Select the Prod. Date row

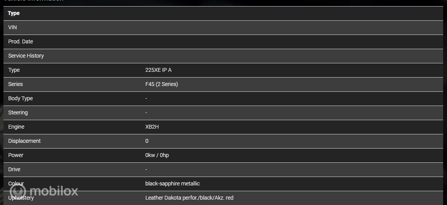coord(223,42)
